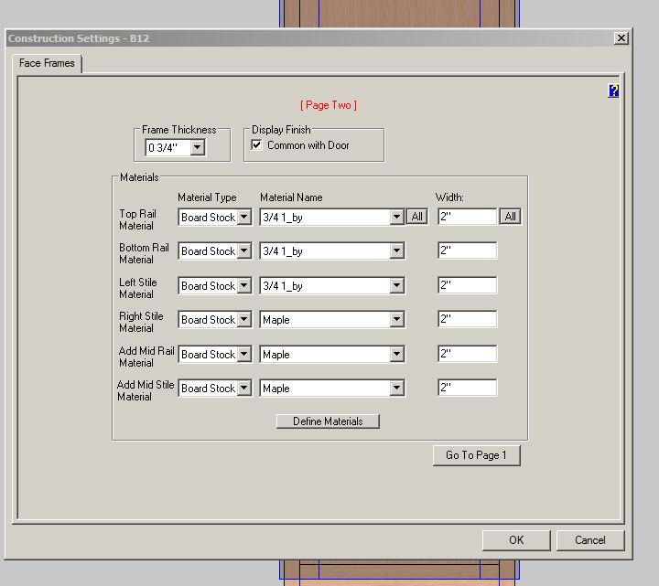Toggle the Common with Door checkbox
The image size is (659, 586).
pos(257,145)
